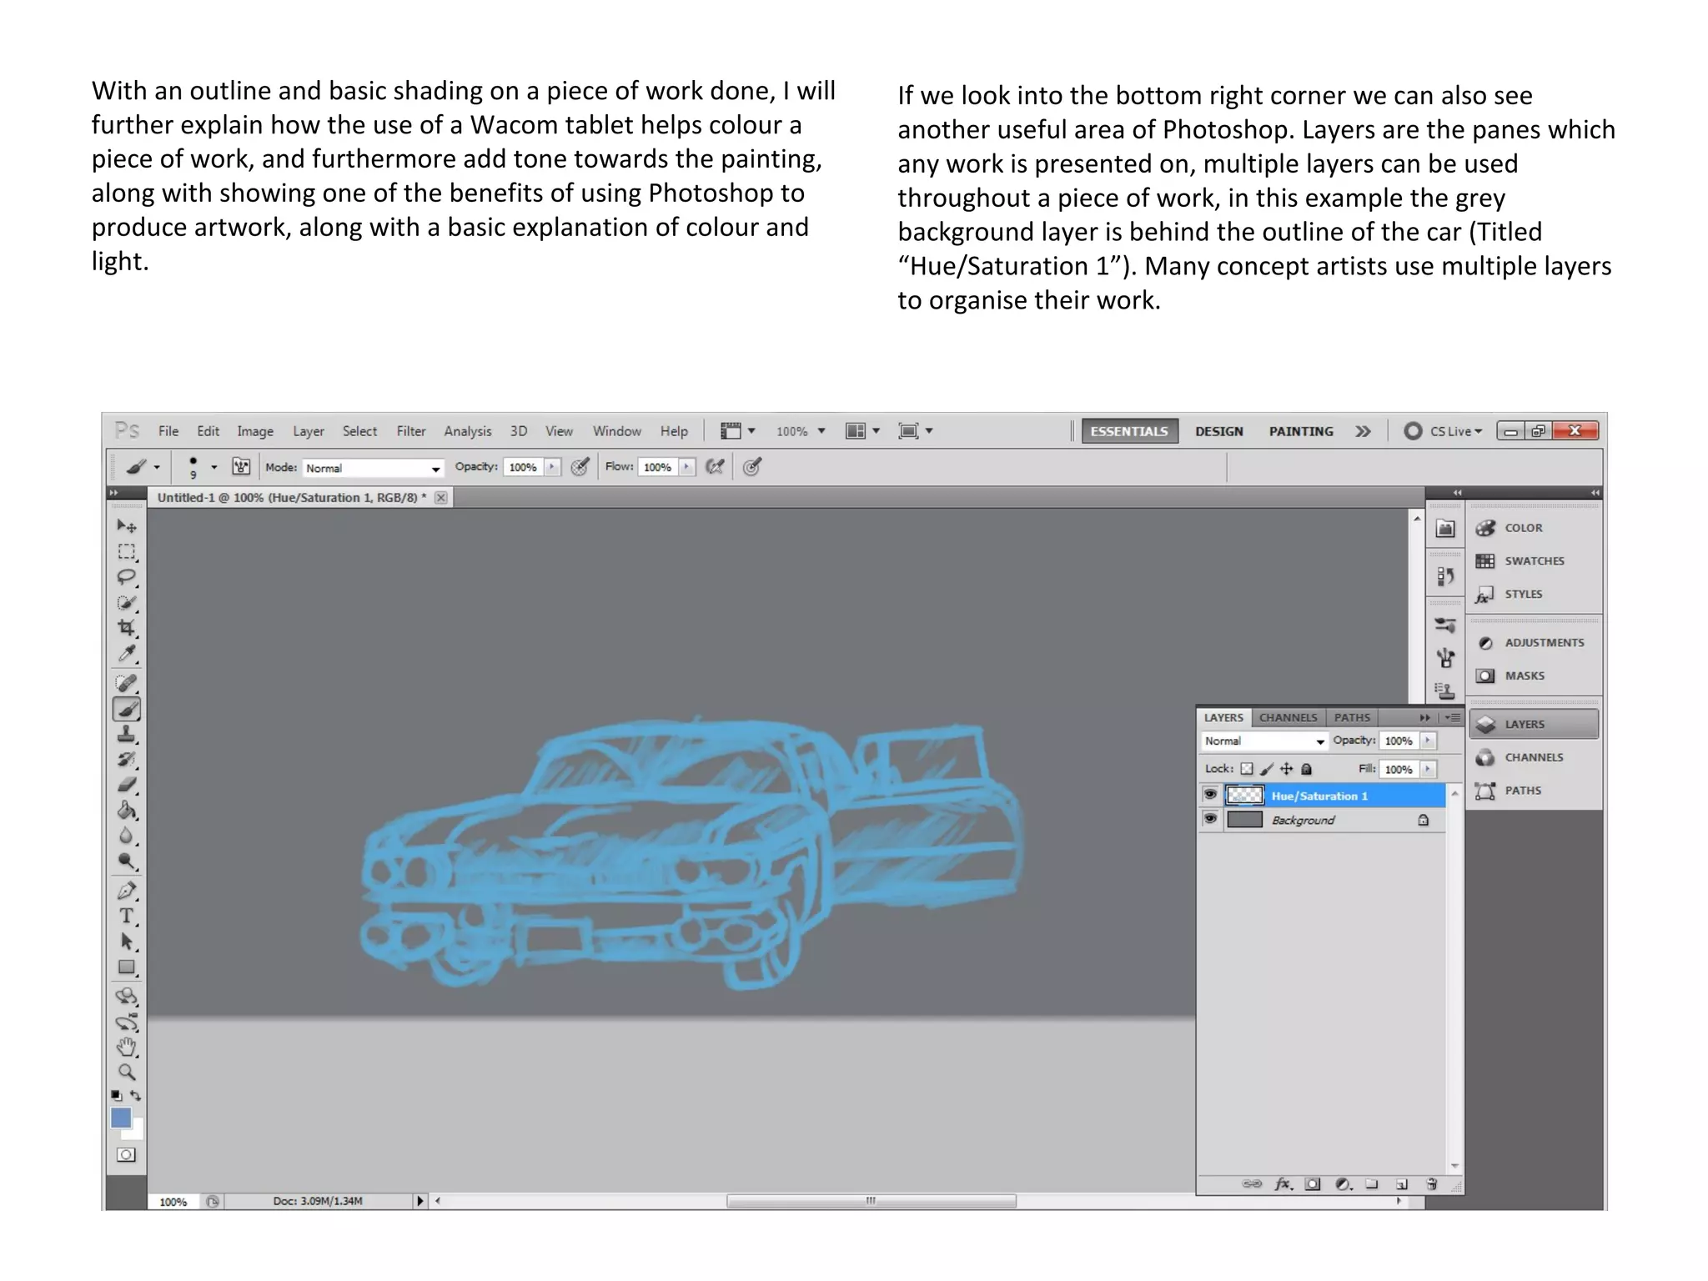Viewport: 1708px width, 1281px height.
Task: Open the layer Fill slider arrow
Action: click(1429, 769)
